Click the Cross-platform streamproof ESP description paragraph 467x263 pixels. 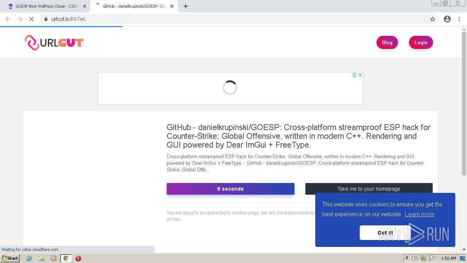coord(296,163)
